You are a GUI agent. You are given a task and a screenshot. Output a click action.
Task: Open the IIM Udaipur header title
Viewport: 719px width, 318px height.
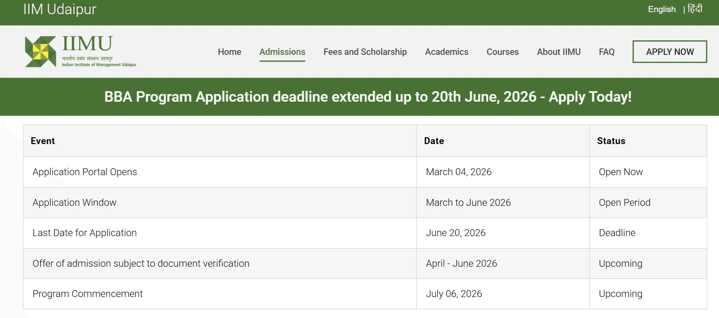[x=60, y=9]
